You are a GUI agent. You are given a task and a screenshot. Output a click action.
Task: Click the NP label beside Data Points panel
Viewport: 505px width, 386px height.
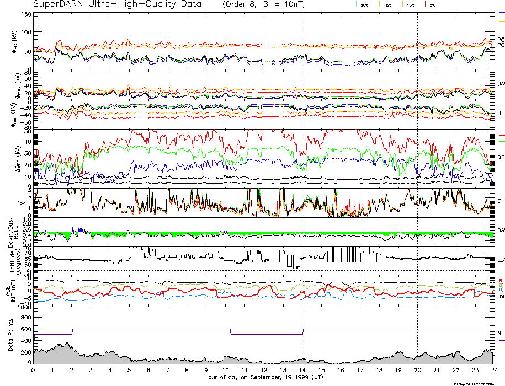(501, 333)
